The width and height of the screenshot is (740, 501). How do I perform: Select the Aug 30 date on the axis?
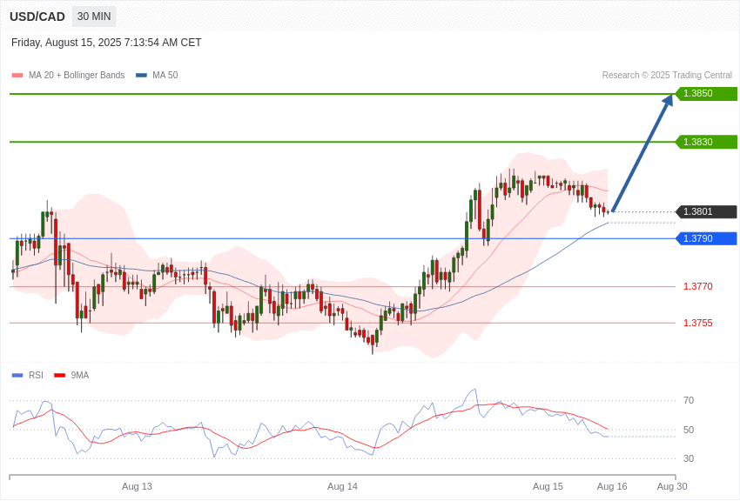click(x=672, y=486)
